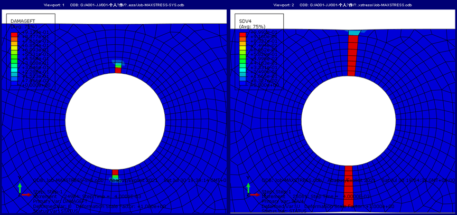Pick the red crack band above hole in Viewport 2
Image resolution: width=457 pixels, height=215 pixels.
point(352,55)
